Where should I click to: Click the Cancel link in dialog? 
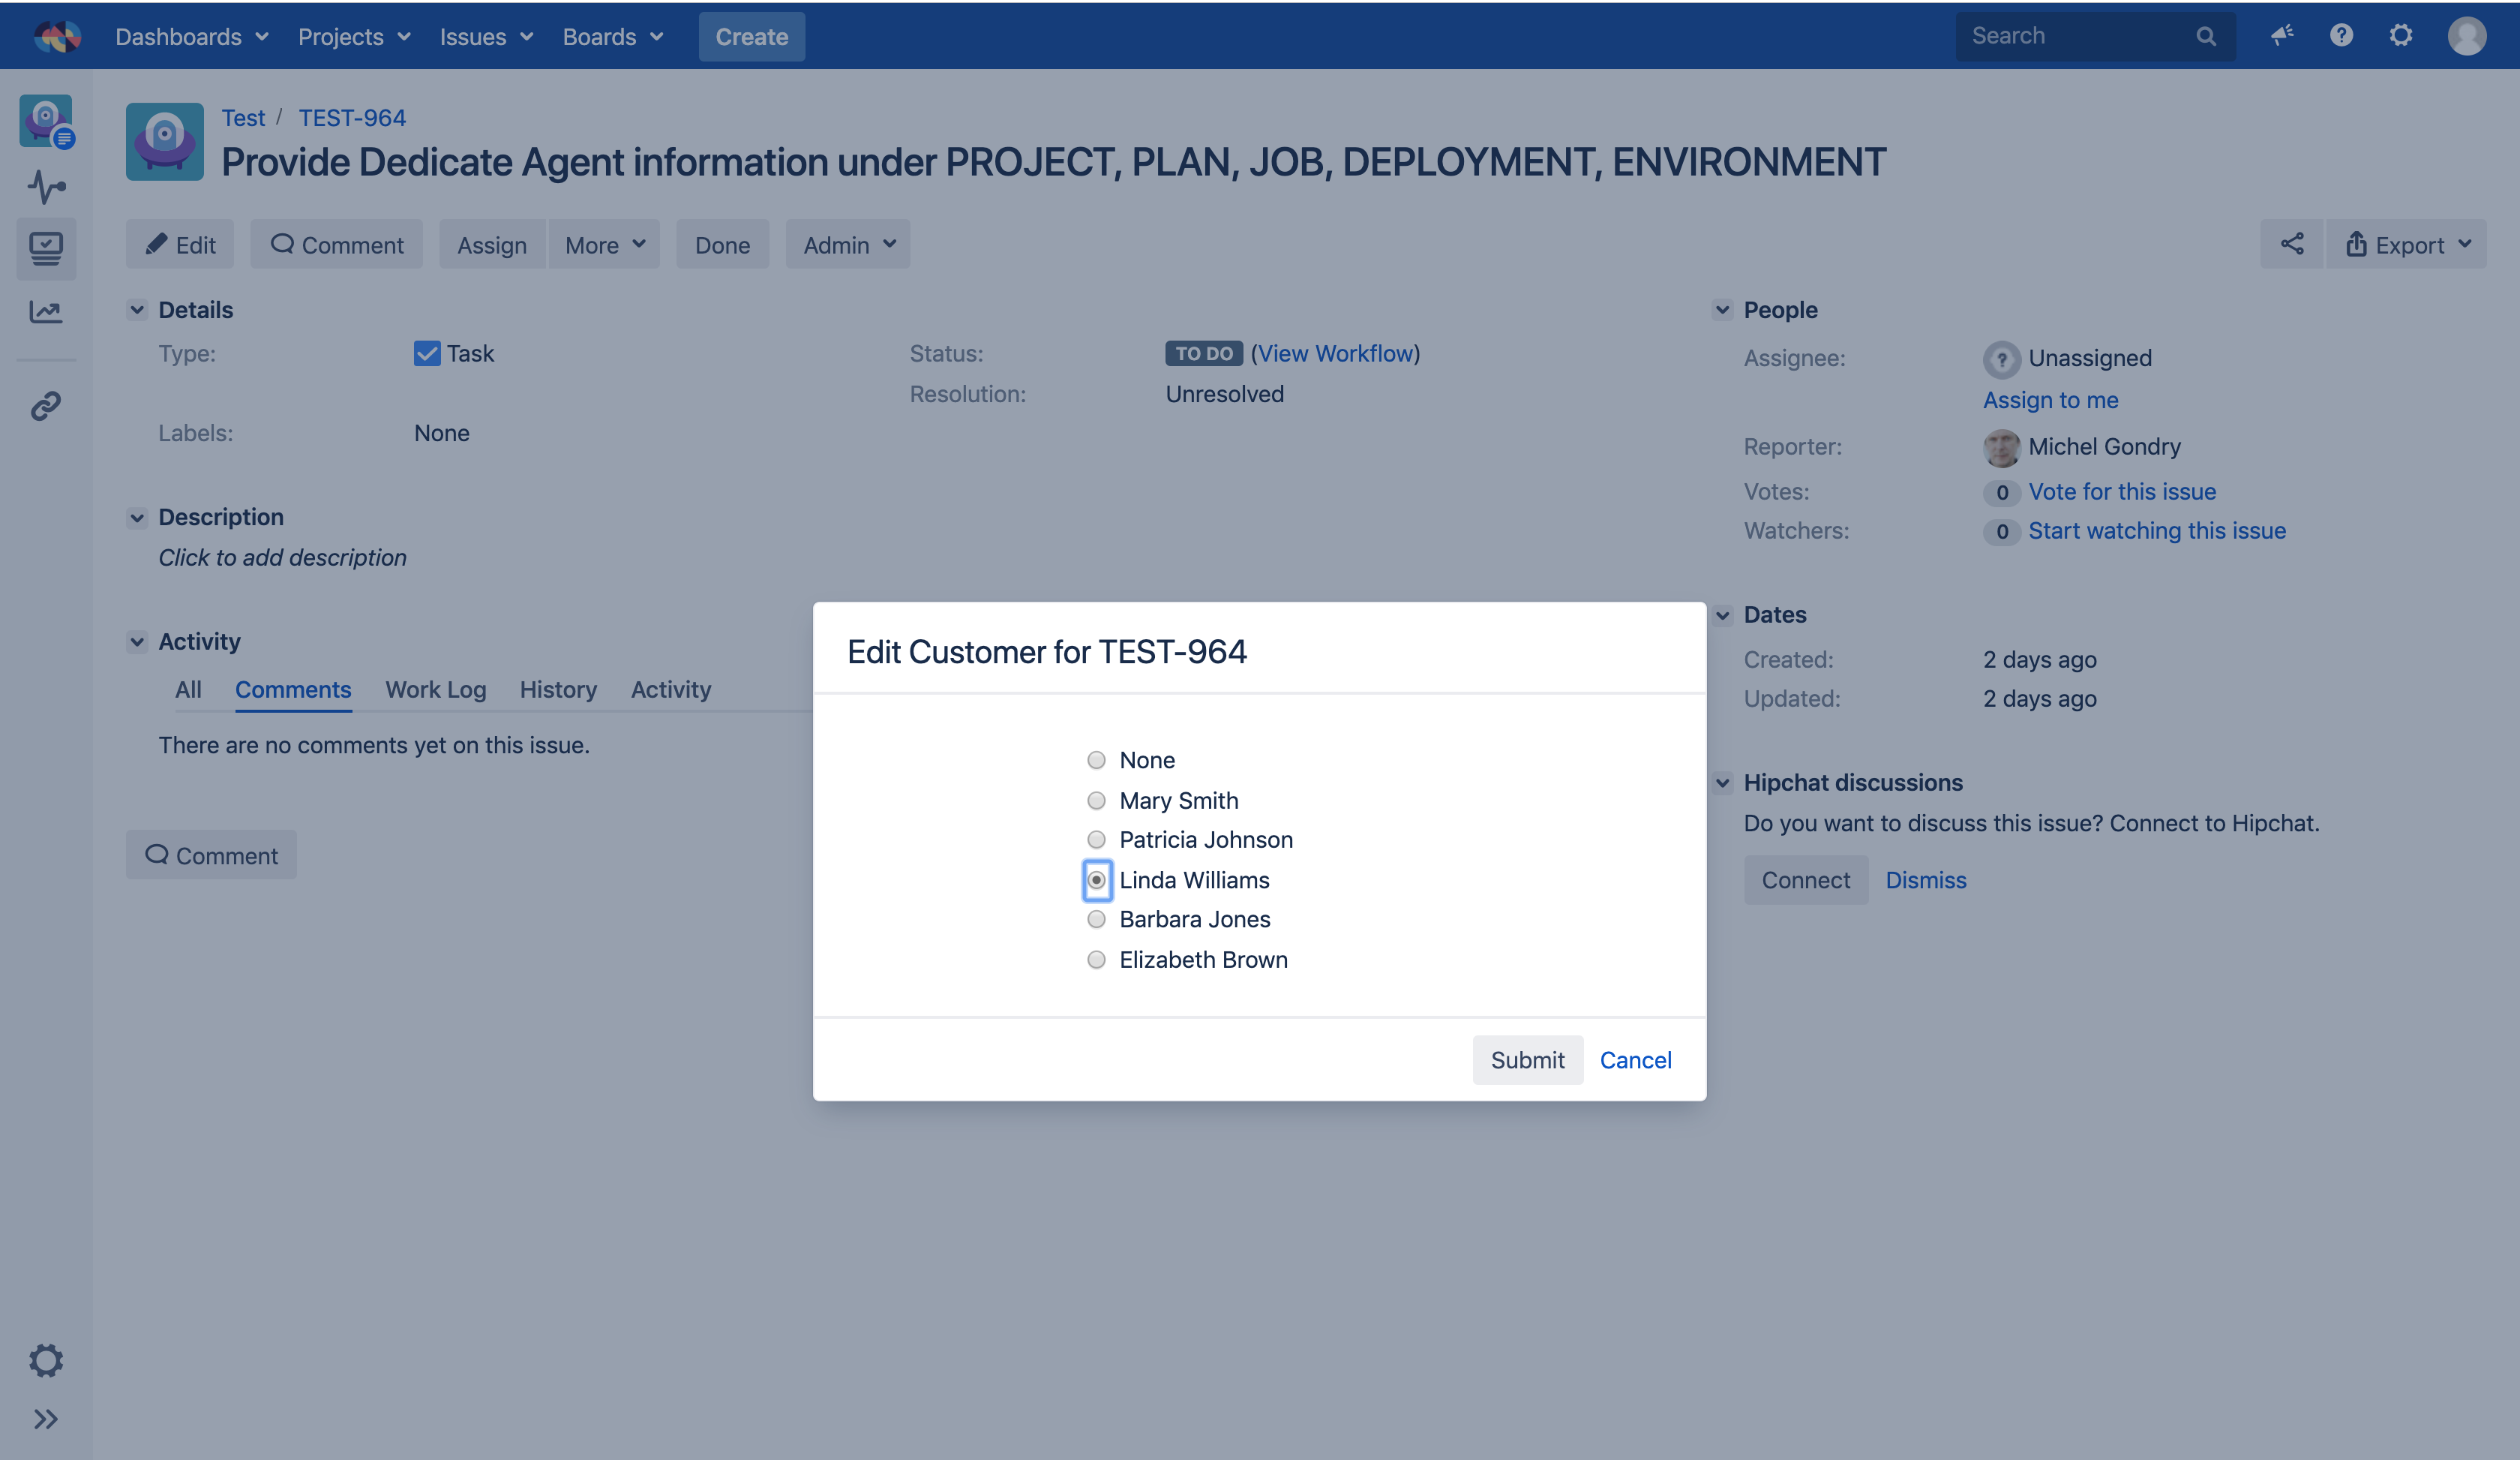1635,1060
